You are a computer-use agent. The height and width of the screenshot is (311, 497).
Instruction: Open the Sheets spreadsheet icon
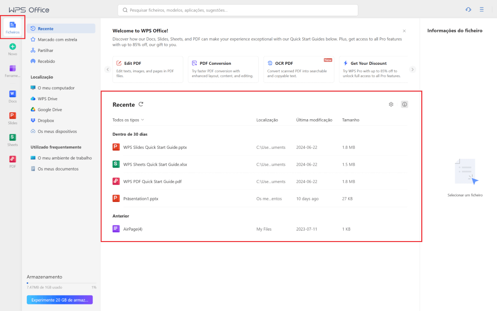click(12, 137)
